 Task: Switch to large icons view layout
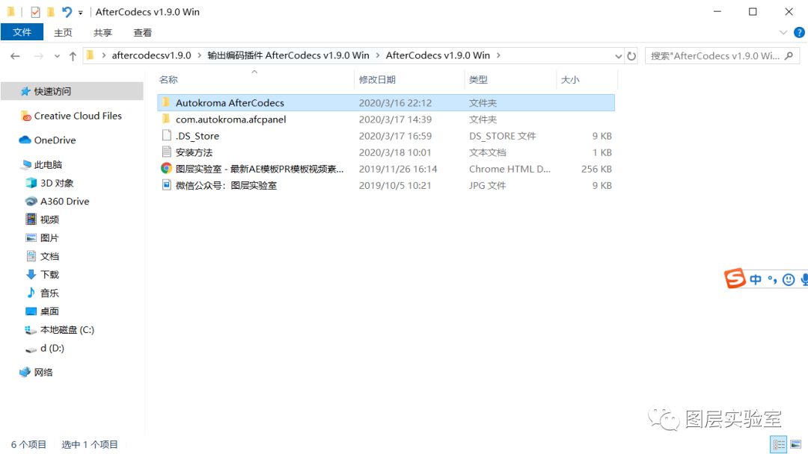coord(795,444)
